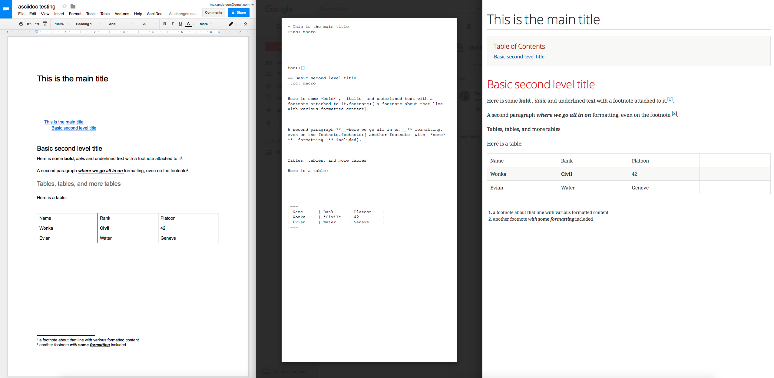Open the Tools menu
The width and height of the screenshot is (774, 378).
(x=90, y=14)
